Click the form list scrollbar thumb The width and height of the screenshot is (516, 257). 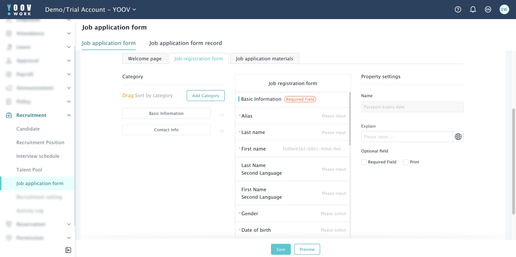[x=350, y=119]
